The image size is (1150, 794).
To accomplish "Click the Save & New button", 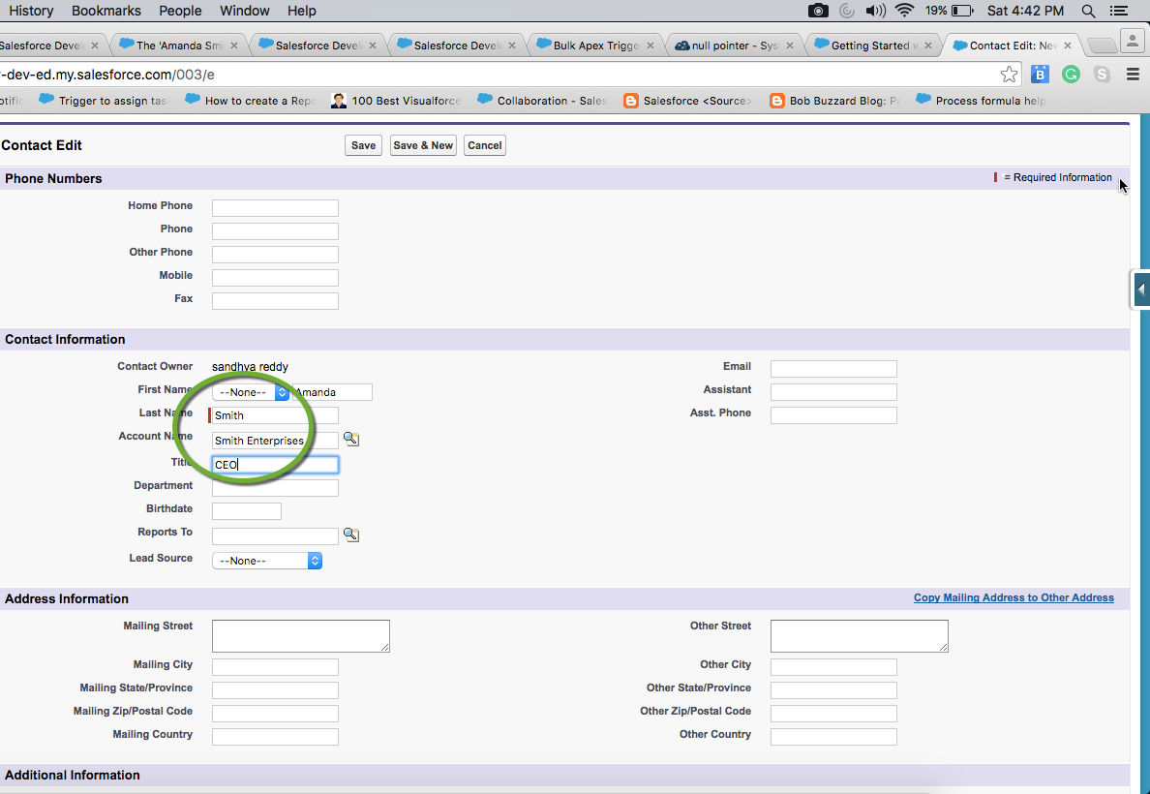I will (423, 145).
